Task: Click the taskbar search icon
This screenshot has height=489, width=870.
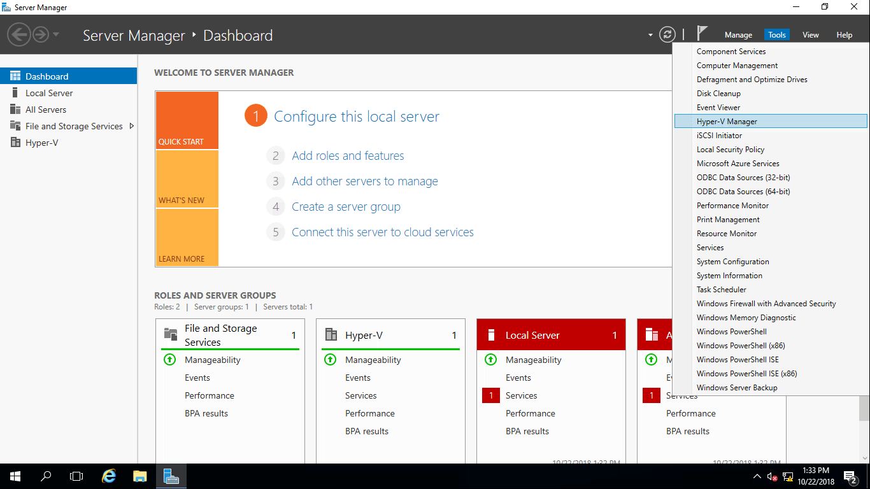Action: pyautogui.click(x=46, y=476)
